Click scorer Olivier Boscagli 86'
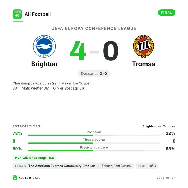The height and width of the screenshot is (188, 188). pos(69,88)
